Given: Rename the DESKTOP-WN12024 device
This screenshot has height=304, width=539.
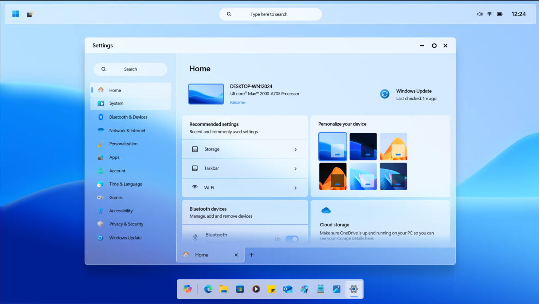Looking at the screenshot, I should tap(238, 102).
